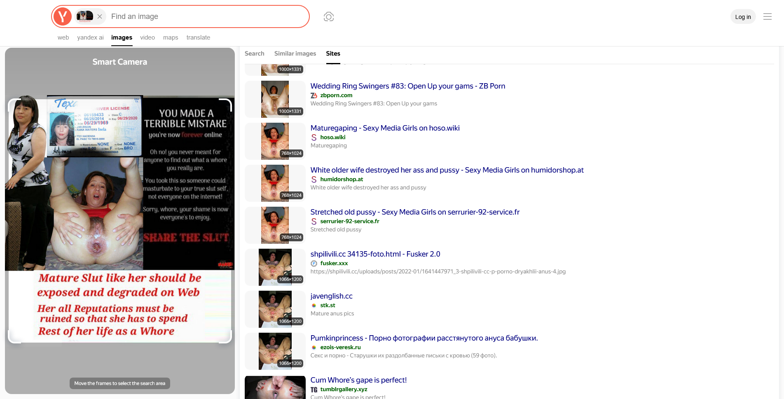The height and width of the screenshot is (399, 784).
Task: Open the maps tab
Action: tap(171, 37)
